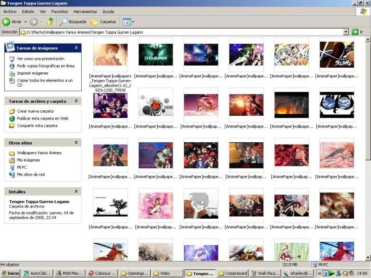Open the Edición menu
Screen dimensions: 371x278
coord(28,12)
